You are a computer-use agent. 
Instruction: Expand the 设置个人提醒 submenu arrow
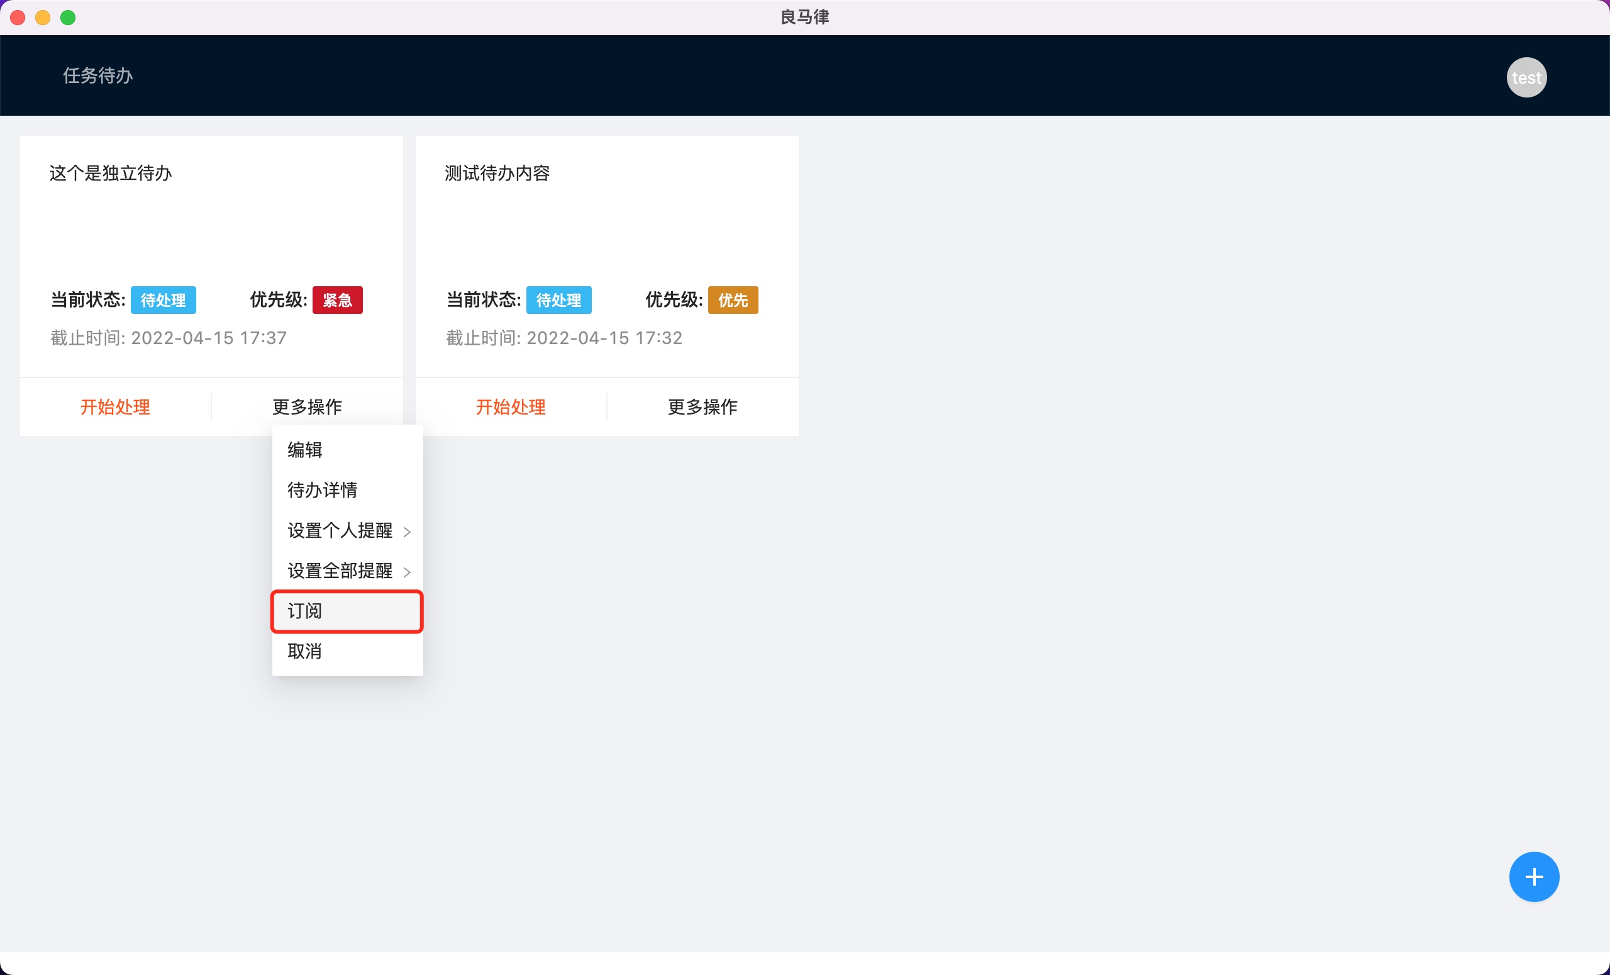[x=407, y=532]
